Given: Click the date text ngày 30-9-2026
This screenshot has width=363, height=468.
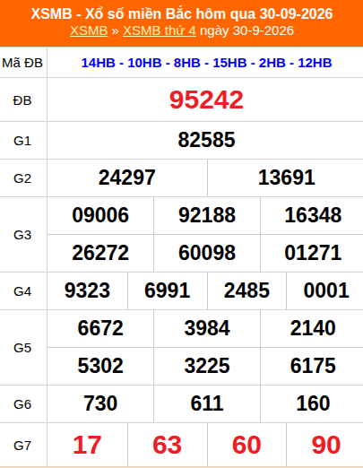Looking at the screenshot, I should point(246,30).
